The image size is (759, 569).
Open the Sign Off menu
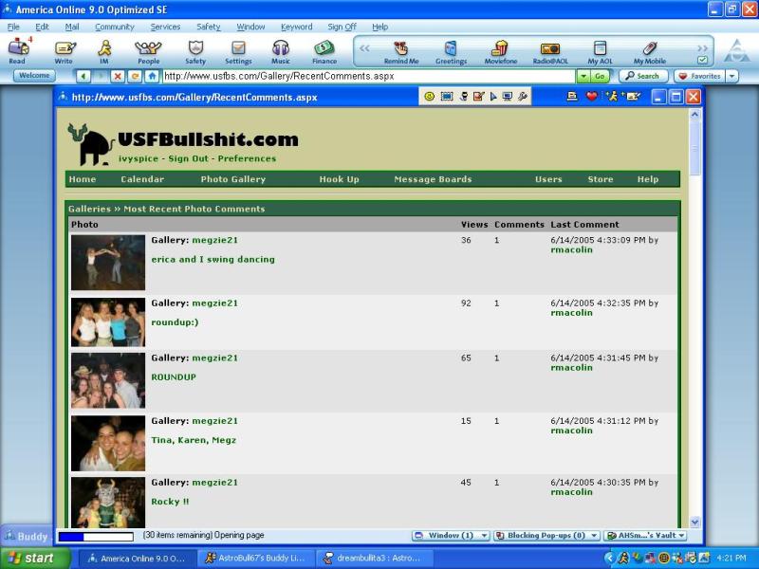click(342, 27)
